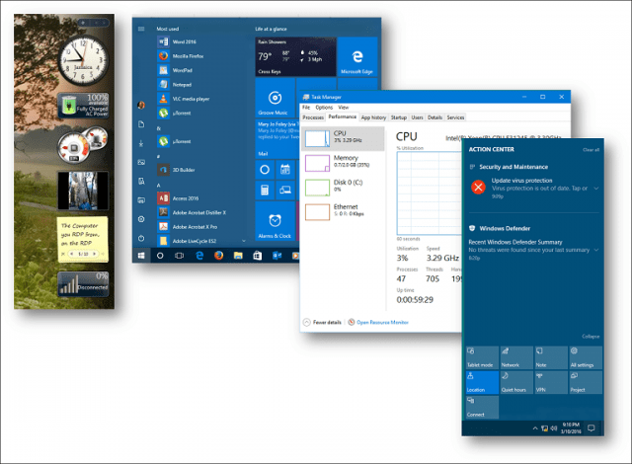Open View menu in Task Manager
The width and height of the screenshot is (632, 464).
pos(344,108)
